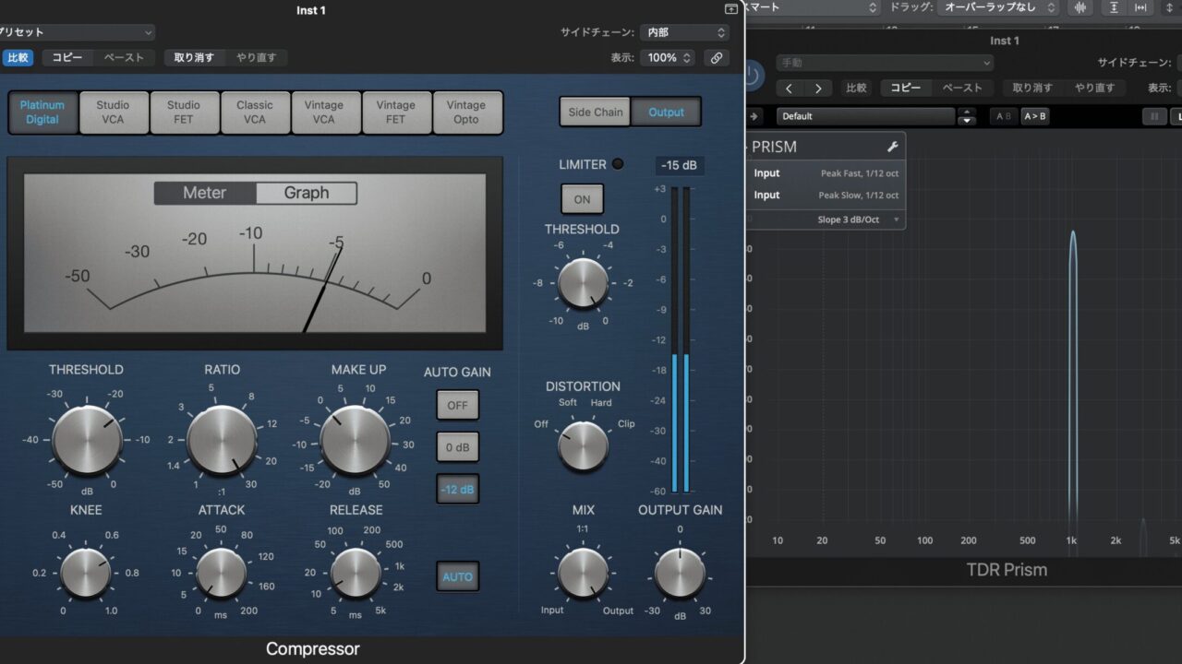The height and width of the screenshot is (664, 1182).
Task: Toggle the TDR Prism plugin power button
Action: (x=753, y=76)
